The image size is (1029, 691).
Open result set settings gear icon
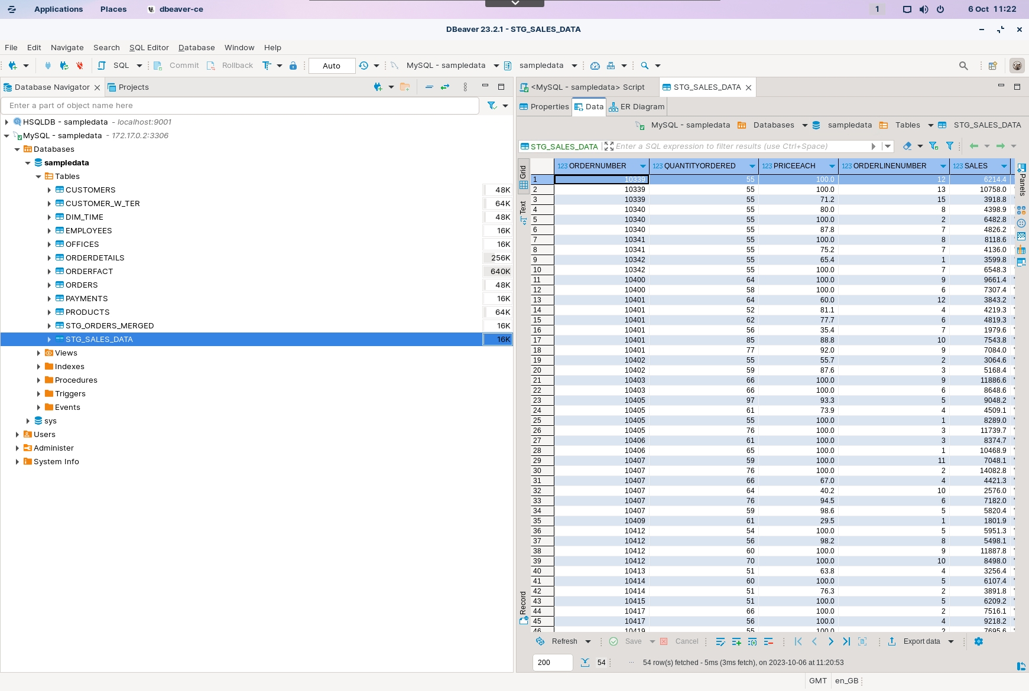coord(979,641)
